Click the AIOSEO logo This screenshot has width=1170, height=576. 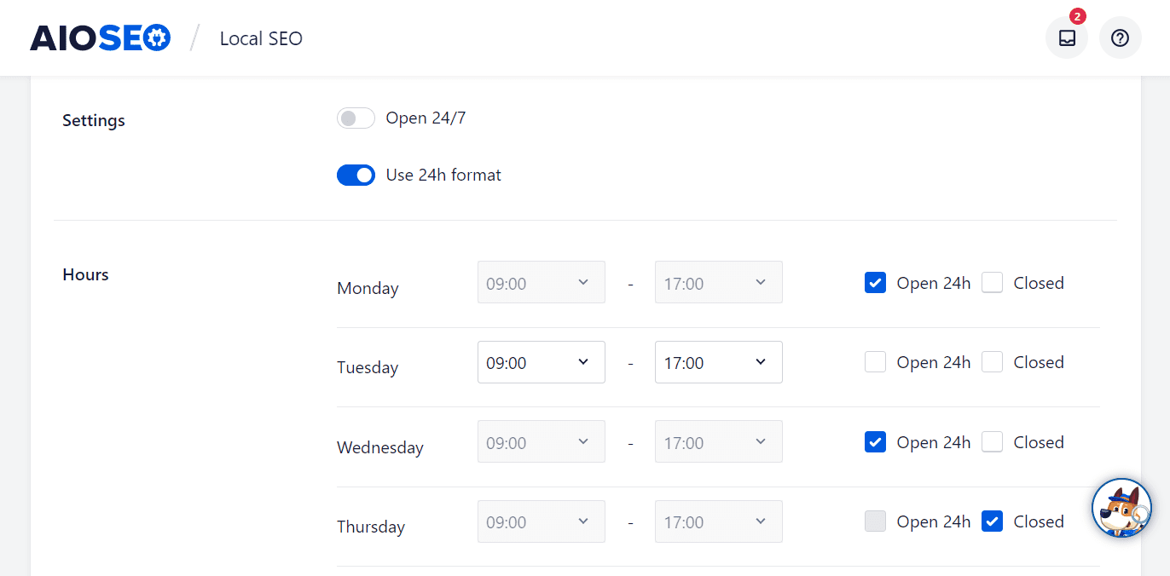(100, 38)
